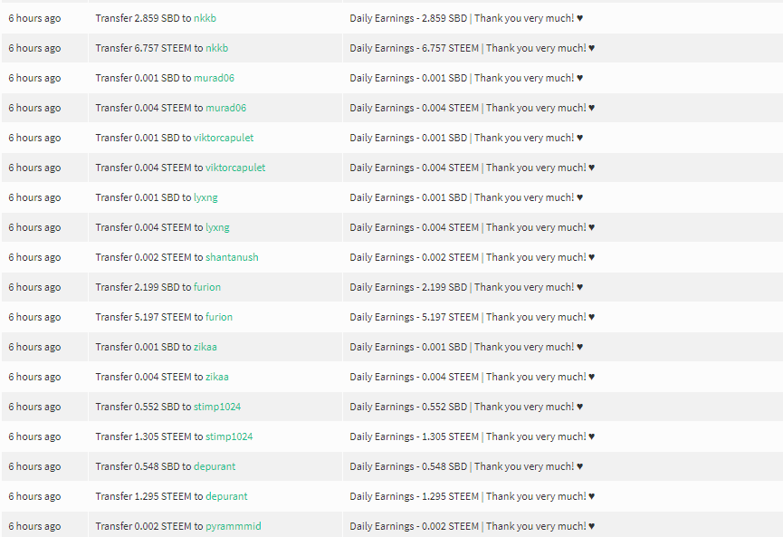Click 'Transfer 1.305 STEEM to' text
This screenshot has width=783, height=537.
point(149,437)
